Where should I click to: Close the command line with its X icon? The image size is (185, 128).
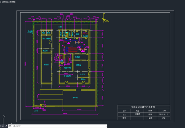3,126
